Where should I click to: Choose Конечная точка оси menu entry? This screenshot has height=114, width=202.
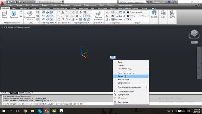[131, 73]
